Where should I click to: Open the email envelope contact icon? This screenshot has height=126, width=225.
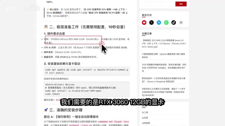click(x=181, y=22)
